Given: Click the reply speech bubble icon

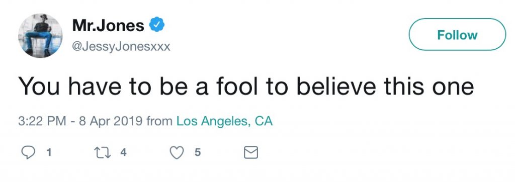Looking at the screenshot, I should coord(28,152).
